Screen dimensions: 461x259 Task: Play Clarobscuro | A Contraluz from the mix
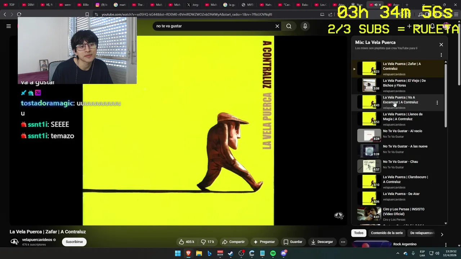[398, 182]
